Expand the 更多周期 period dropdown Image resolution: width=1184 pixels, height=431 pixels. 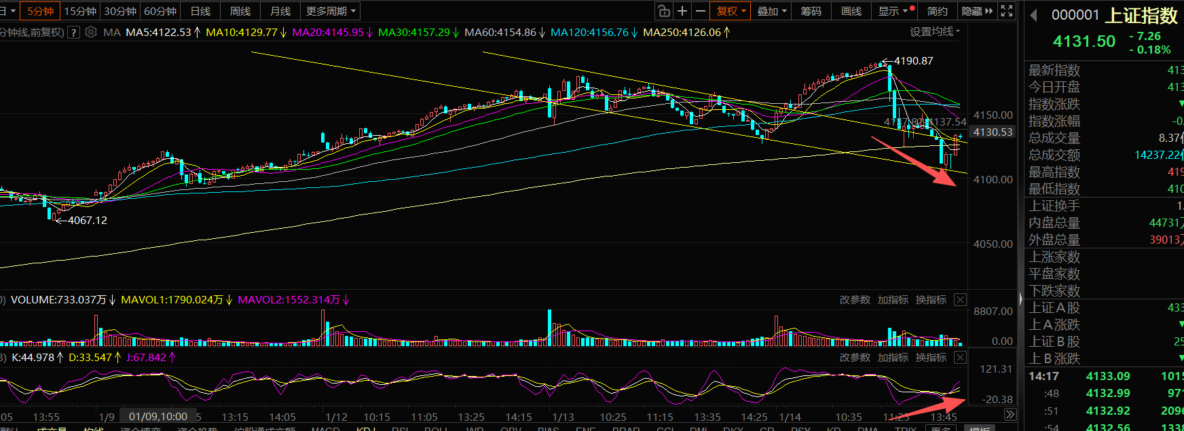tap(331, 11)
